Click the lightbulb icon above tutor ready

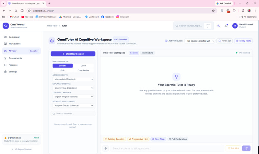(176, 77)
